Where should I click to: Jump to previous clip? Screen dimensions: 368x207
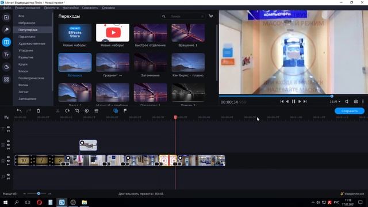282,101
